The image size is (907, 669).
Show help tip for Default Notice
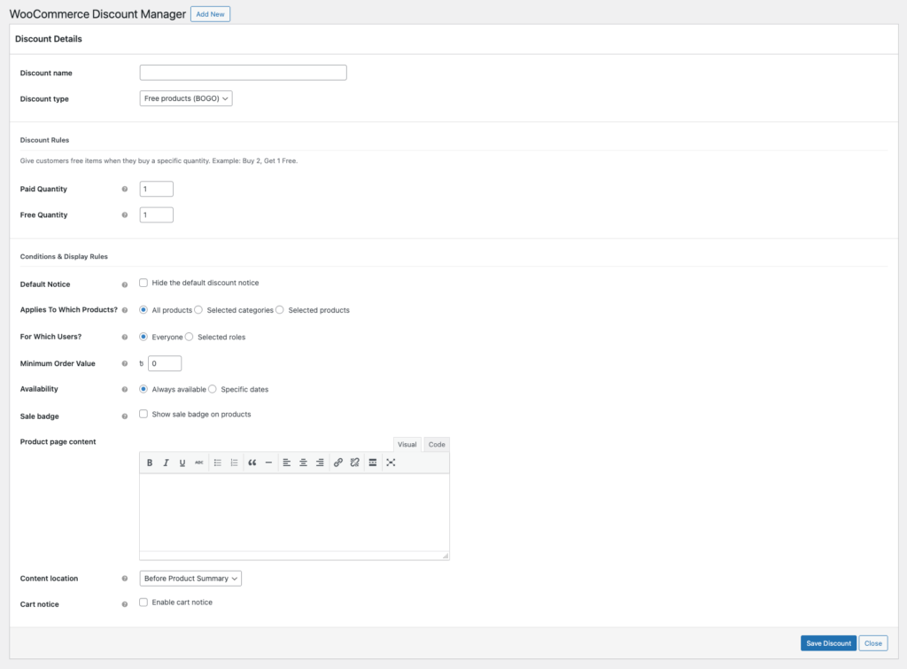point(124,284)
